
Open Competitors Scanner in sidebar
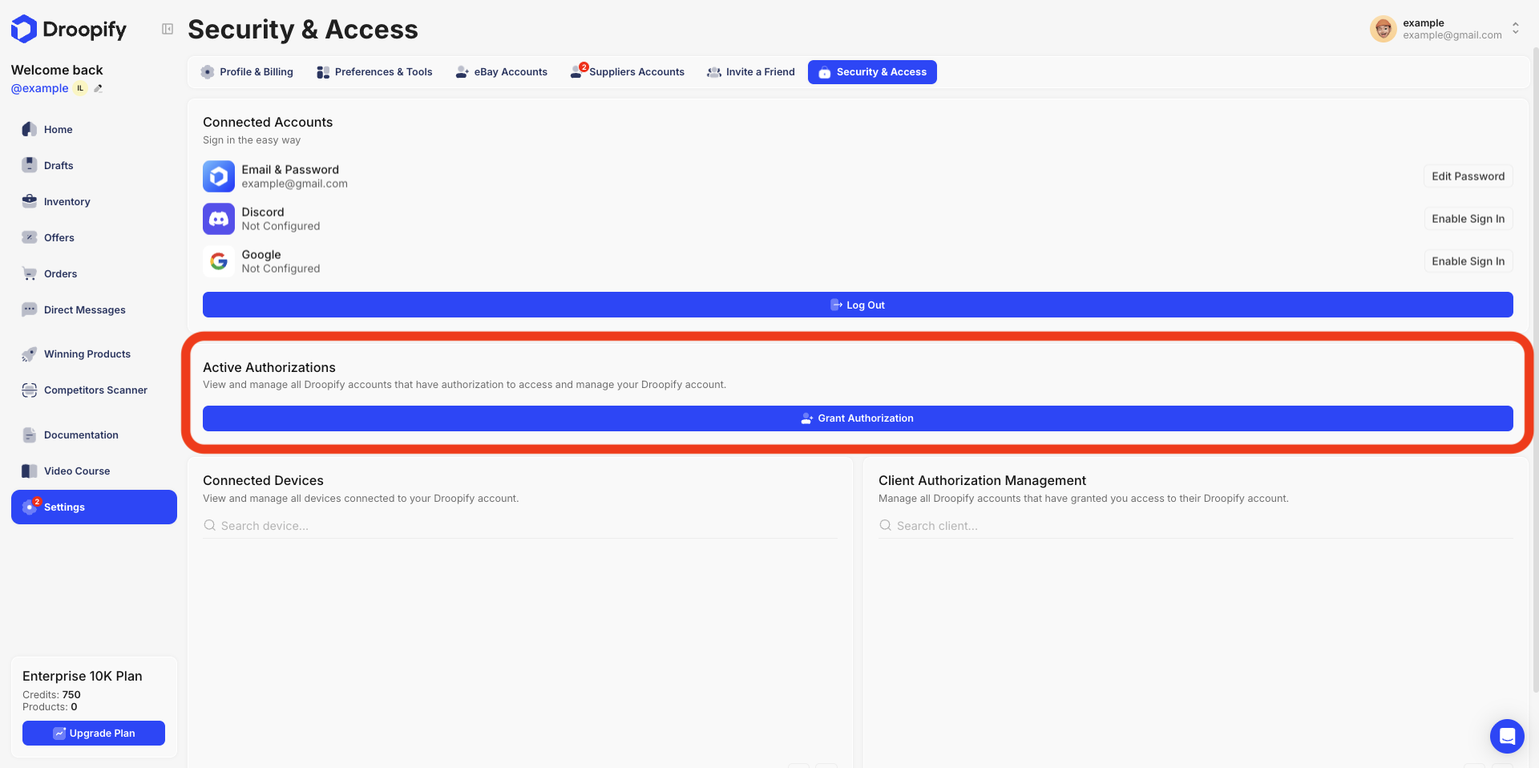(95, 390)
